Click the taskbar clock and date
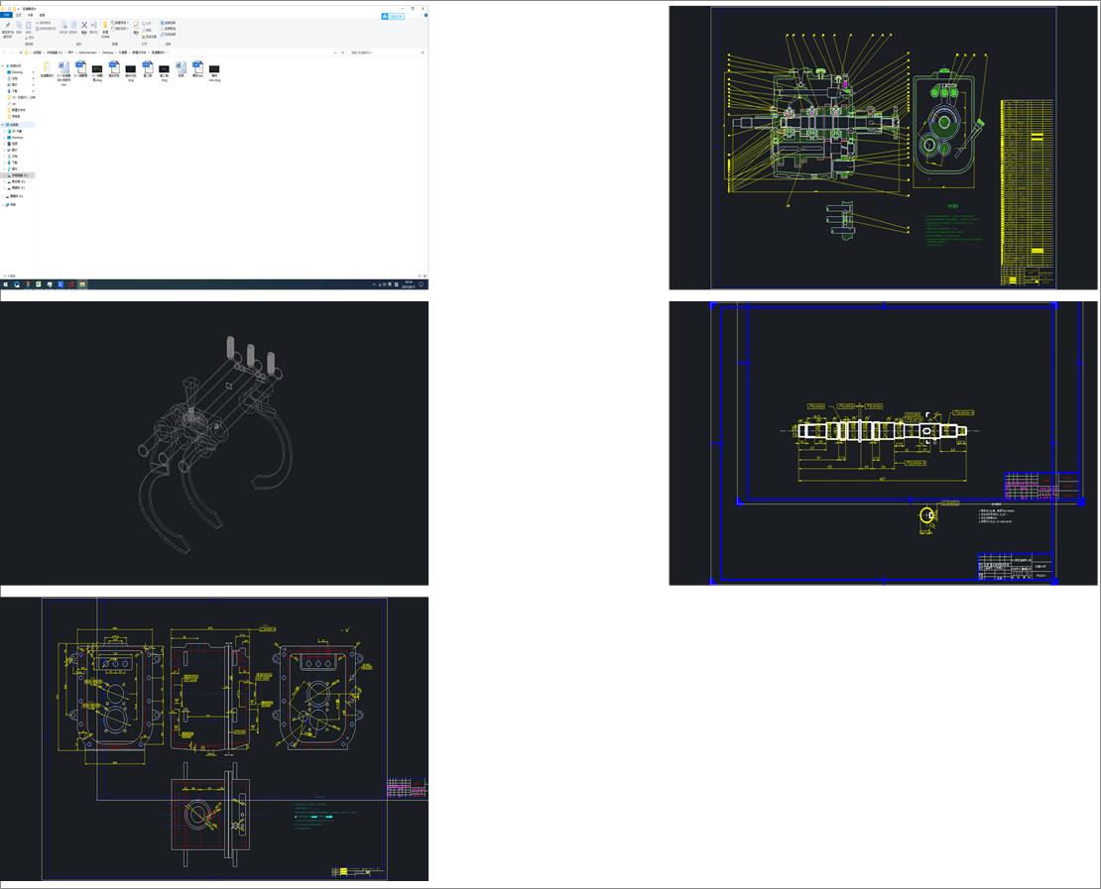Image resolution: width=1101 pixels, height=889 pixels. (x=409, y=284)
